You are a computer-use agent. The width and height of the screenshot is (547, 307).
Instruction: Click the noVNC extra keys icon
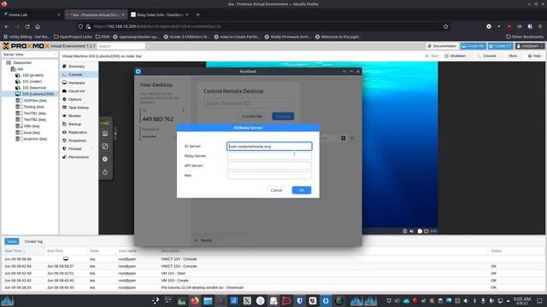click(x=105, y=133)
